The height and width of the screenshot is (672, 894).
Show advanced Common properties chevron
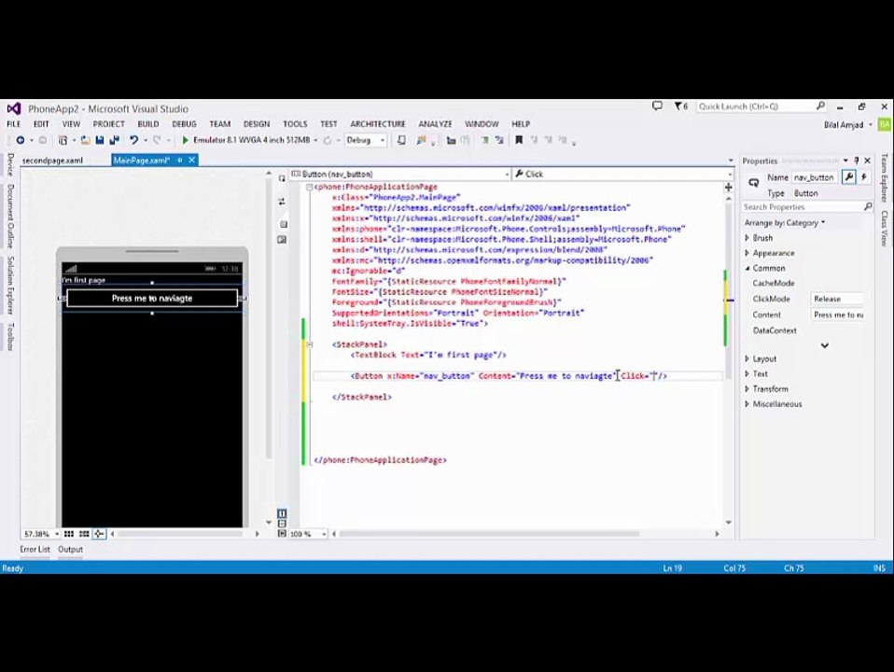pos(824,345)
